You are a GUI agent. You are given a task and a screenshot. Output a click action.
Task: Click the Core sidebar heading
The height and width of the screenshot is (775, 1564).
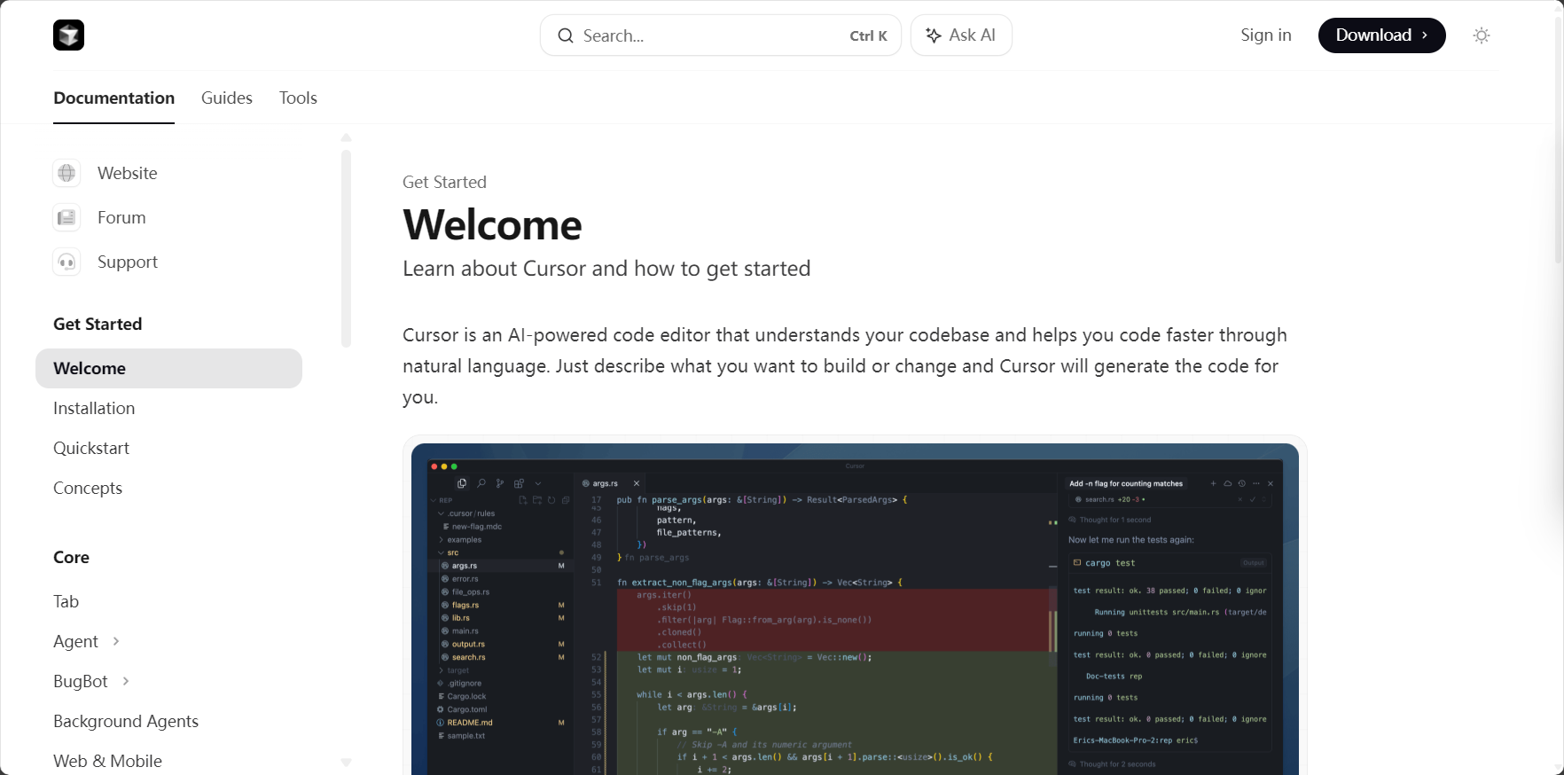click(x=71, y=557)
